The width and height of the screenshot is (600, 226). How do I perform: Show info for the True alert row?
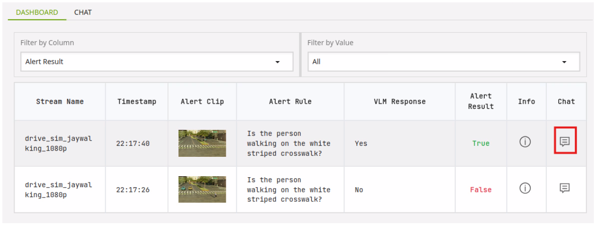coord(525,142)
